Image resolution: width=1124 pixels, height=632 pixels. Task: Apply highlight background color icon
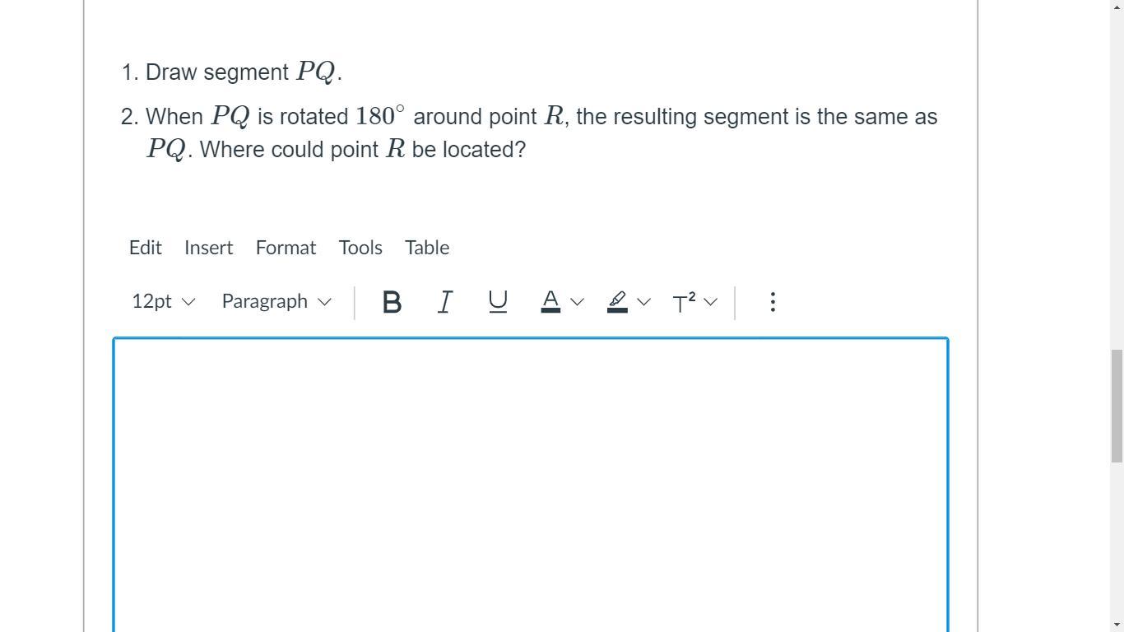coord(617,302)
